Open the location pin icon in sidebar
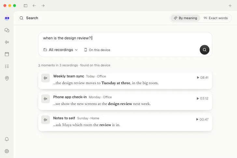 pyautogui.click(x=7, y=78)
